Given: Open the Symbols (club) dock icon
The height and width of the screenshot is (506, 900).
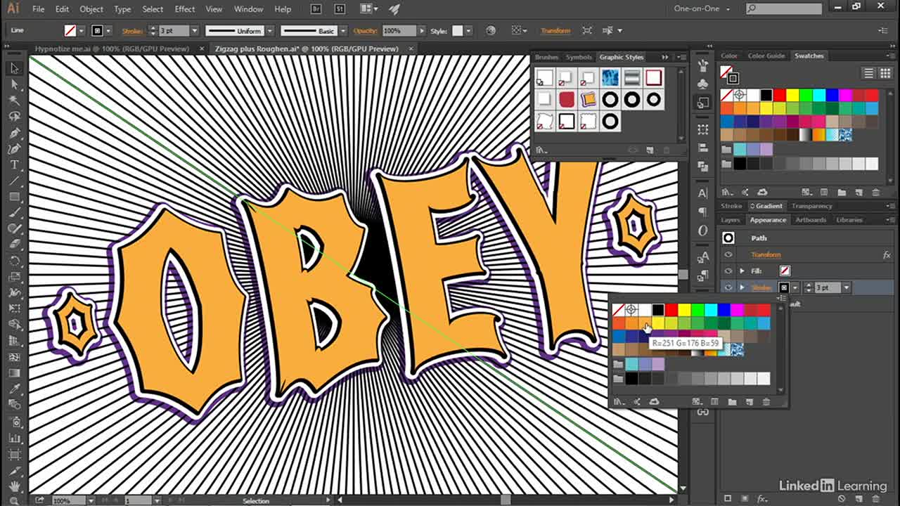Looking at the screenshot, I should pos(703,84).
